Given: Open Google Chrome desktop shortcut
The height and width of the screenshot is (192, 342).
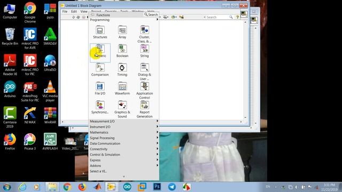Looking at the screenshot, I should (30, 13).
